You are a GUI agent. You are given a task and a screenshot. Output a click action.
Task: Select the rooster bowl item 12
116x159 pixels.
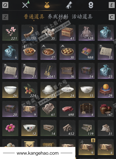[29, 128]
